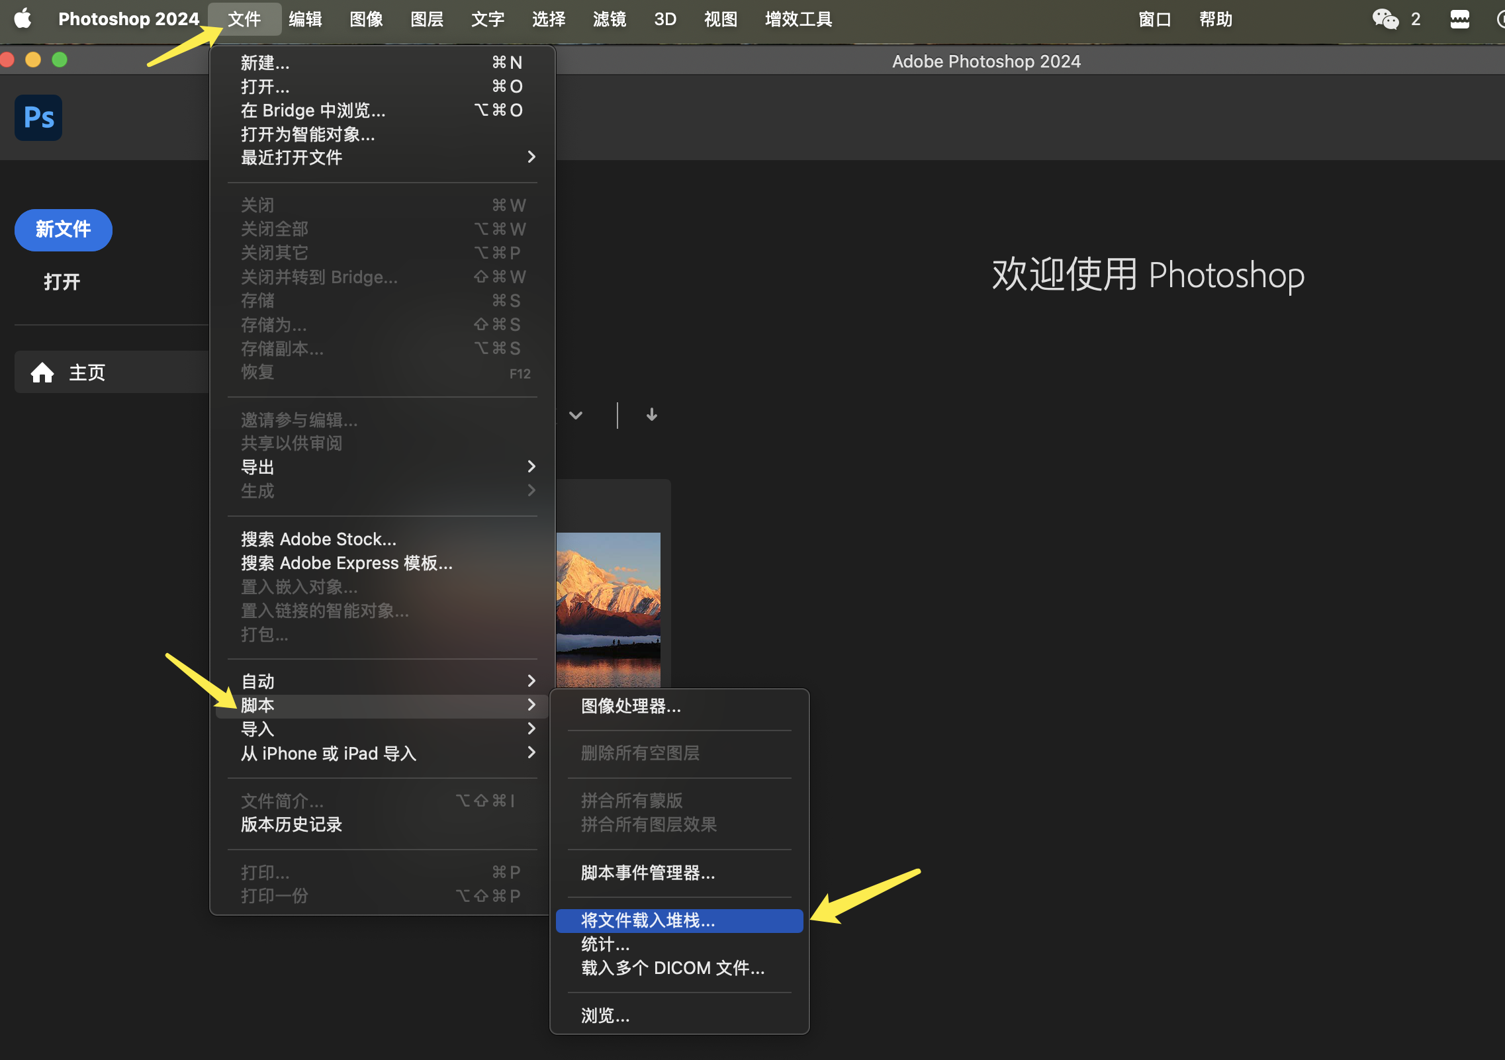Open the 帮助 menu
The image size is (1505, 1060).
pyautogui.click(x=1216, y=19)
